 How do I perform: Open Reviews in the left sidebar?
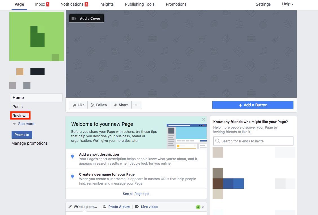click(x=20, y=116)
